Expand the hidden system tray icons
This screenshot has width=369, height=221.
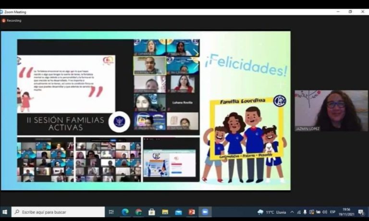click(x=292, y=212)
